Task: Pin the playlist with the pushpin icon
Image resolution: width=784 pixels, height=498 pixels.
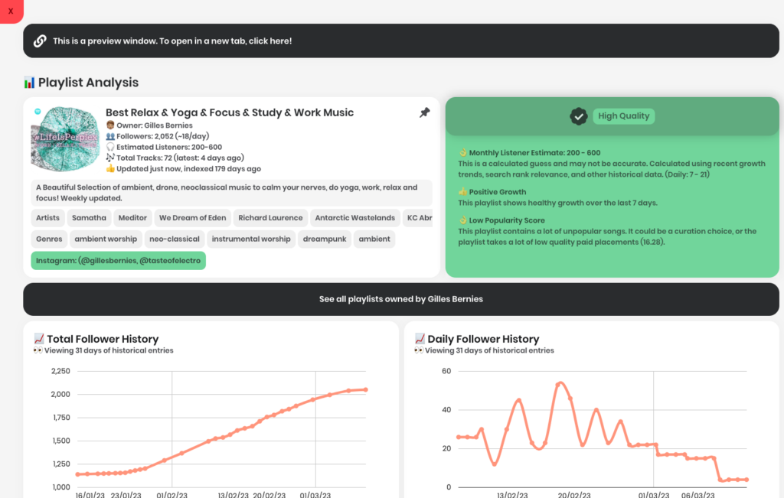Action: point(424,112)
